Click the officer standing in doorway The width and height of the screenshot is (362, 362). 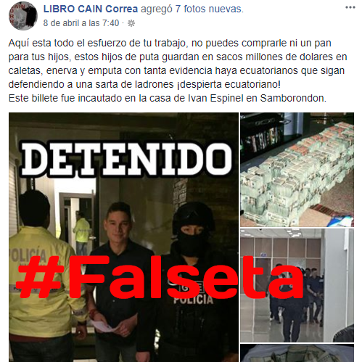(82, 234)
